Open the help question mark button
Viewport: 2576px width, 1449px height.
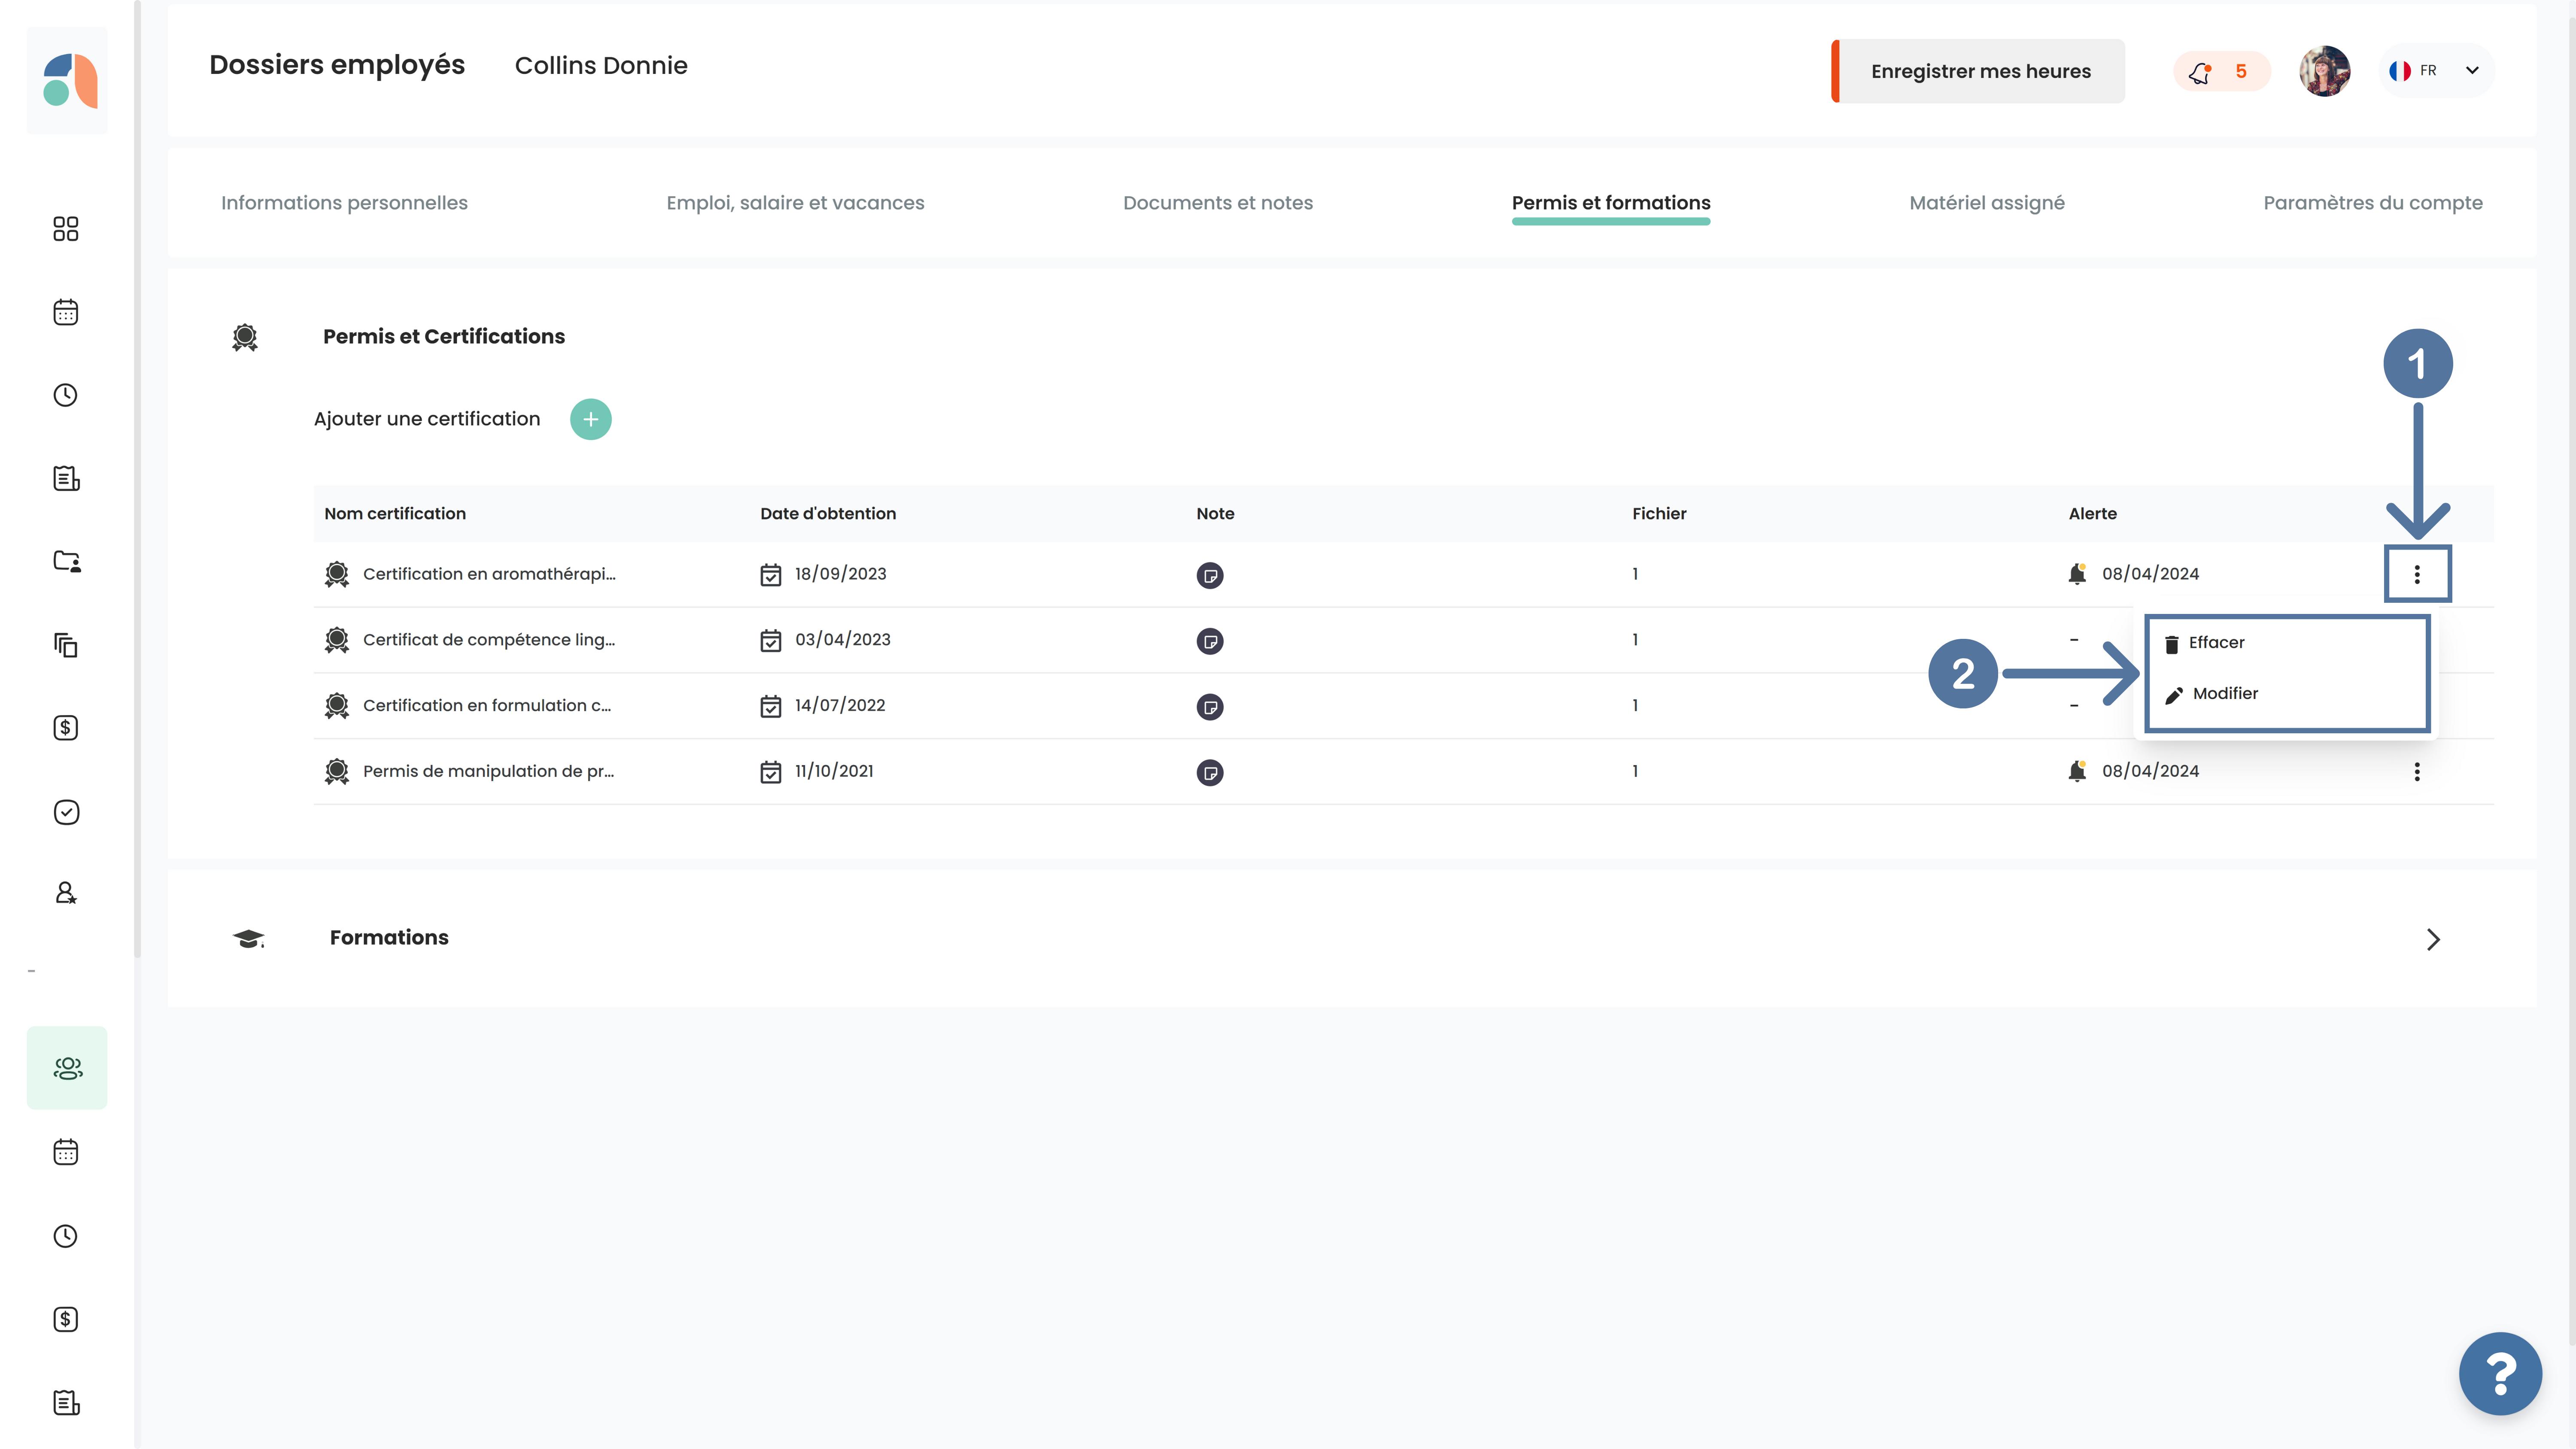[2500, 1373]
